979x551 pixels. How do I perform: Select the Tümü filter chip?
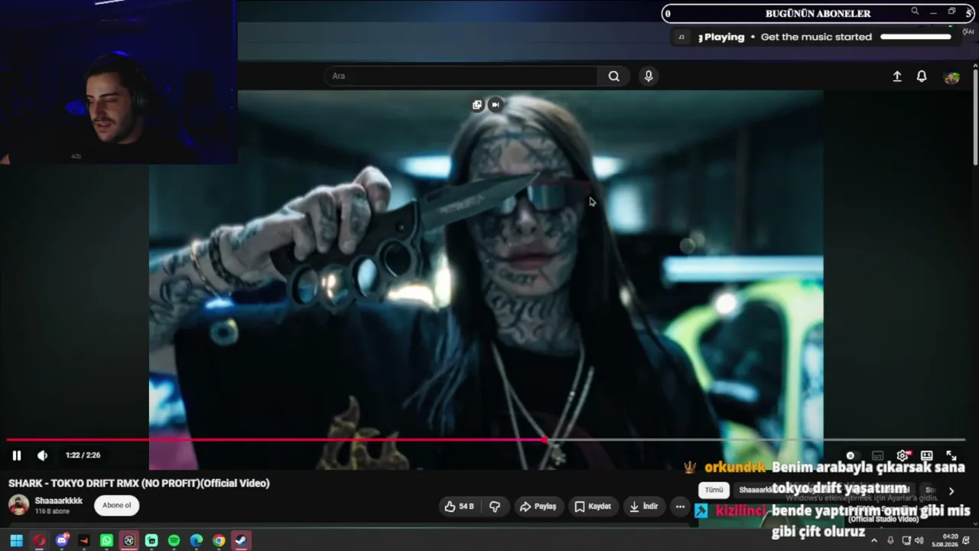714,490
